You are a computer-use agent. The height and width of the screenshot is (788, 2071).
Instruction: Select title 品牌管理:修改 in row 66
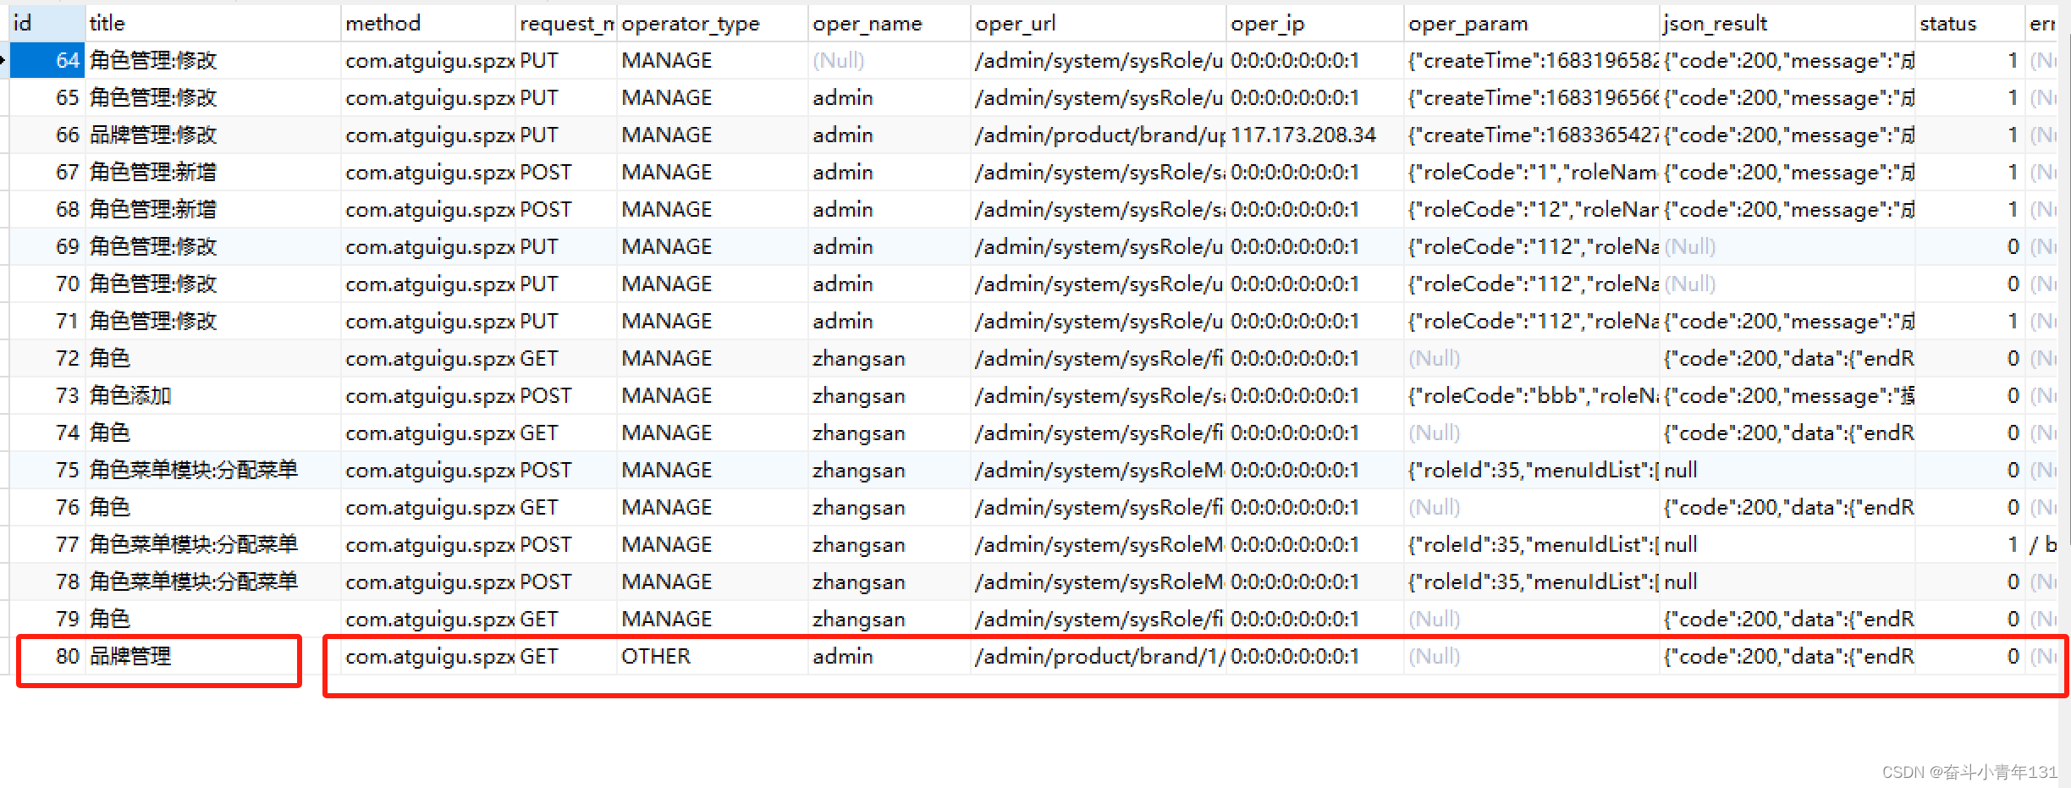coord(212,135)
